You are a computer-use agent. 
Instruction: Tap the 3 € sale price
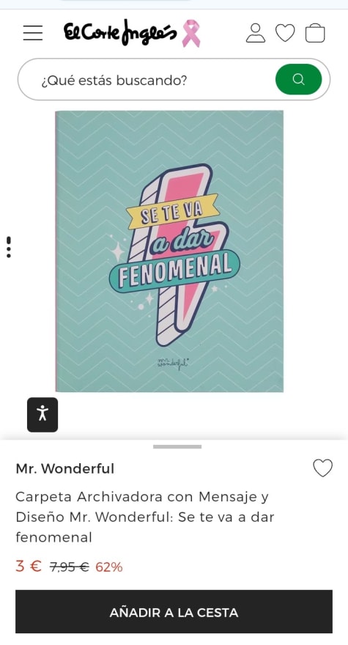tap(29, 567)
